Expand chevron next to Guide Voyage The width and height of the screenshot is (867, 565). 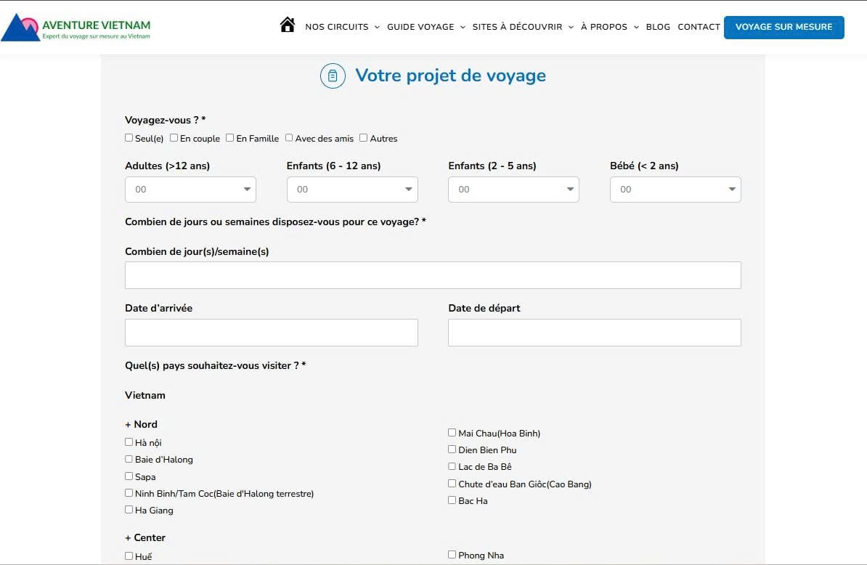[x=463, y=27]
